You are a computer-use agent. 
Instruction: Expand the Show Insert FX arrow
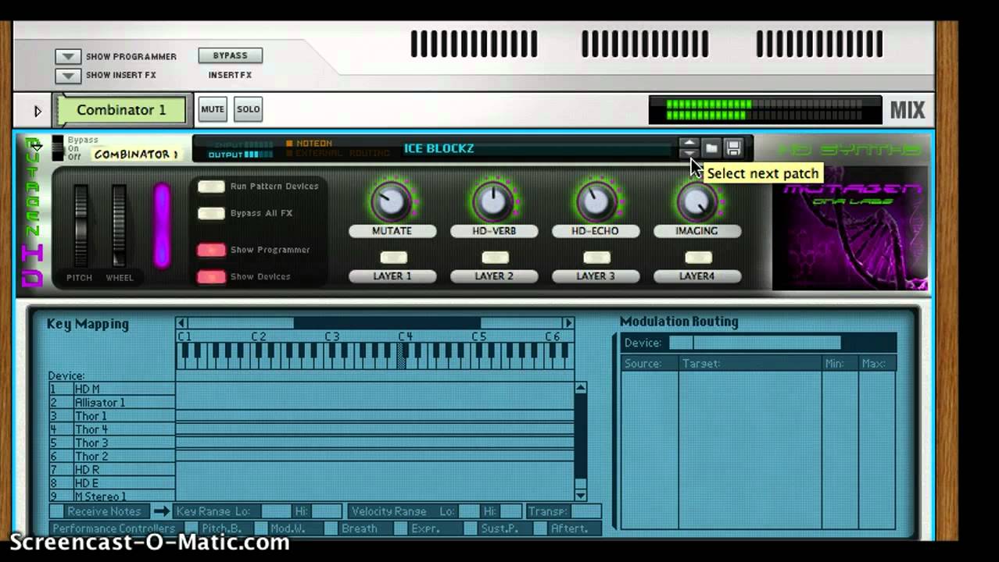coord(68,76)
